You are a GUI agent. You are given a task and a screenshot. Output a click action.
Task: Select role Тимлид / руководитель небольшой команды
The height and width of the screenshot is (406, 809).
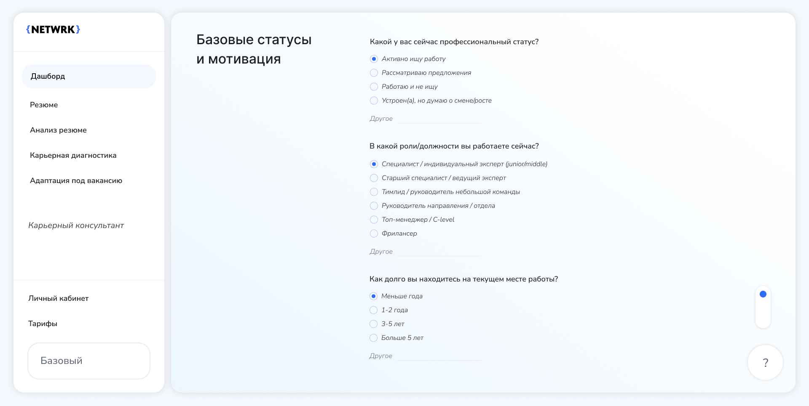tap(374, 192)
